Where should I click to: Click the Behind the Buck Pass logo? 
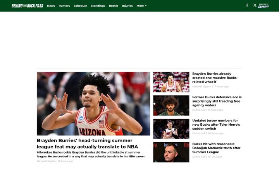pos(28,6)
